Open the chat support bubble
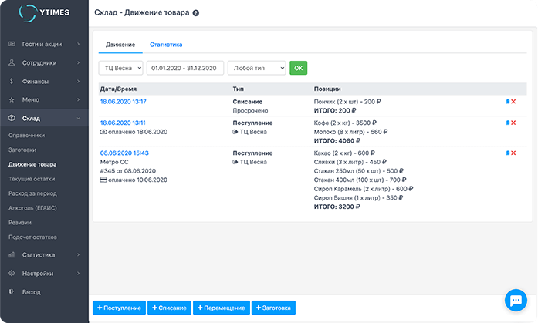The image size is (538, 323). click(x=514, y=299)
